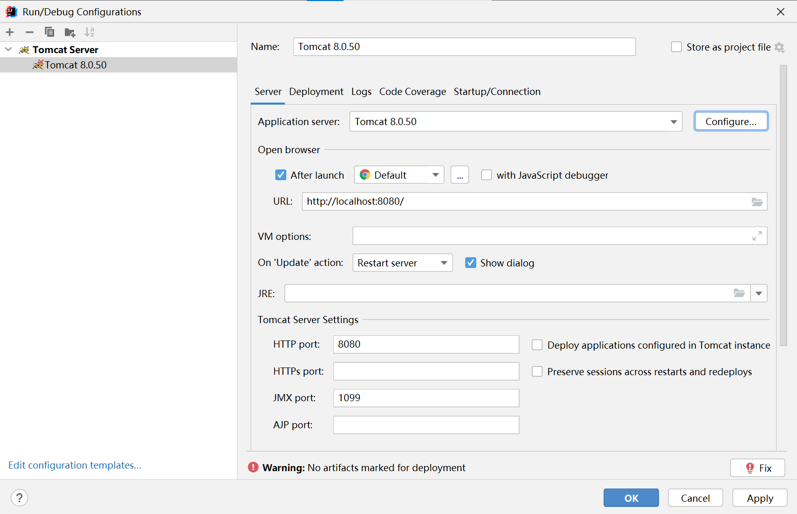The image size is (797, 514).
Task: Click the Remove Configuration minus icon
Action: coord(30,32)
